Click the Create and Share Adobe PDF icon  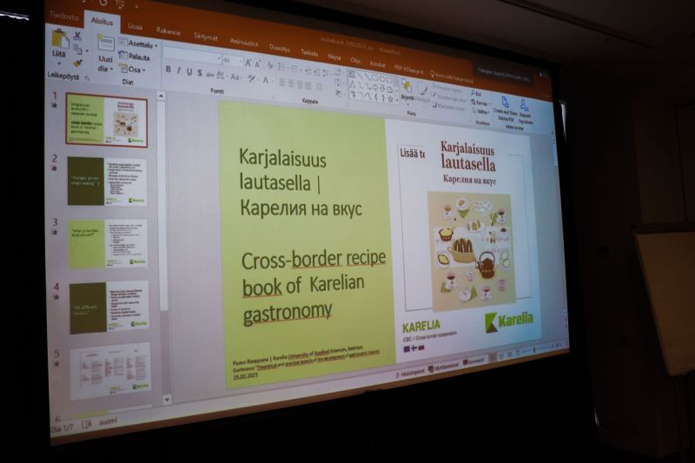505,103
